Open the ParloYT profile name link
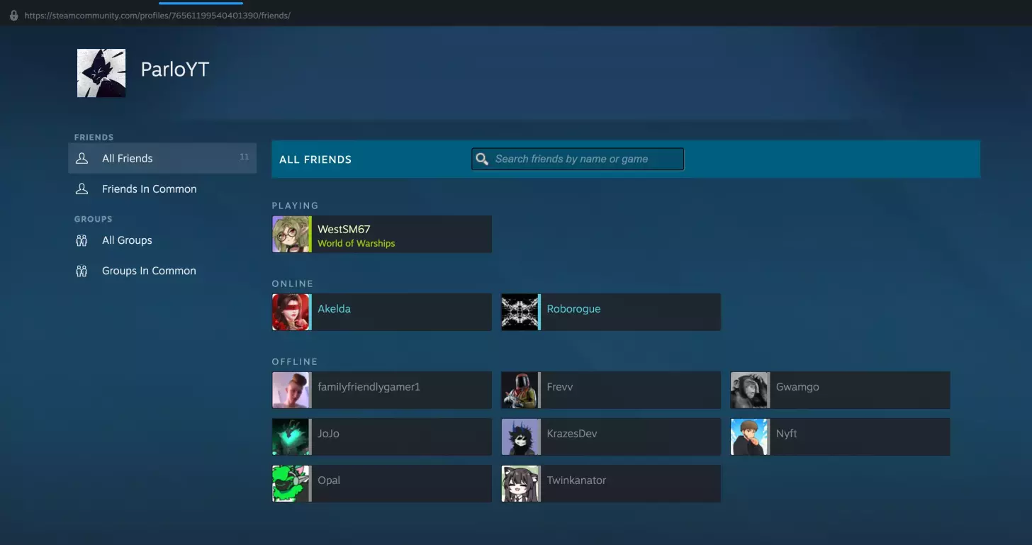This screenshot has width=1032, height=545. [x=175, y=69]
